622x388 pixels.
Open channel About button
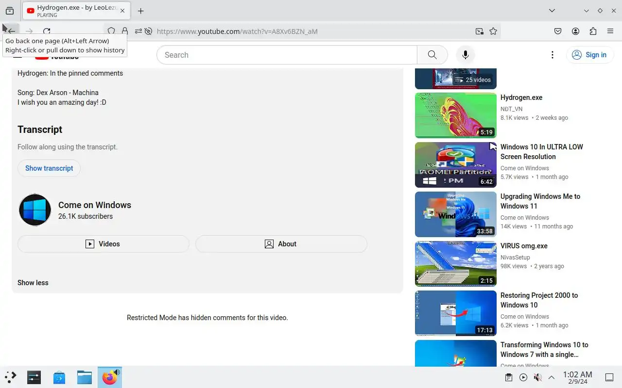[x=281, y=244]
